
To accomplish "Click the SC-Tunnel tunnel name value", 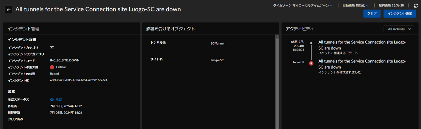I will coord(217,43).
